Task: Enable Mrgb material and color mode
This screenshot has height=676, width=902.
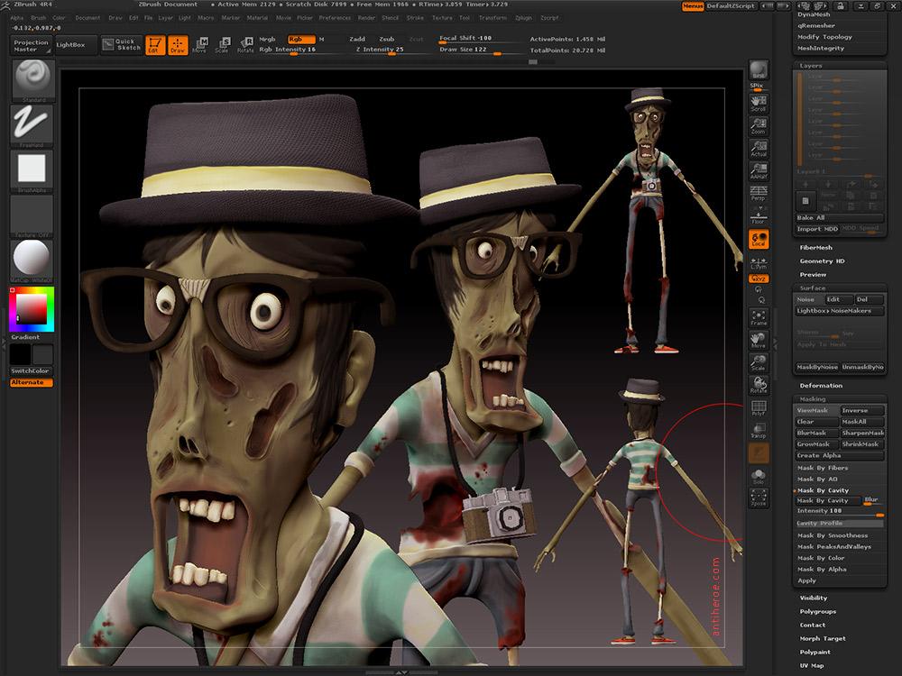Action: (268, 39)
